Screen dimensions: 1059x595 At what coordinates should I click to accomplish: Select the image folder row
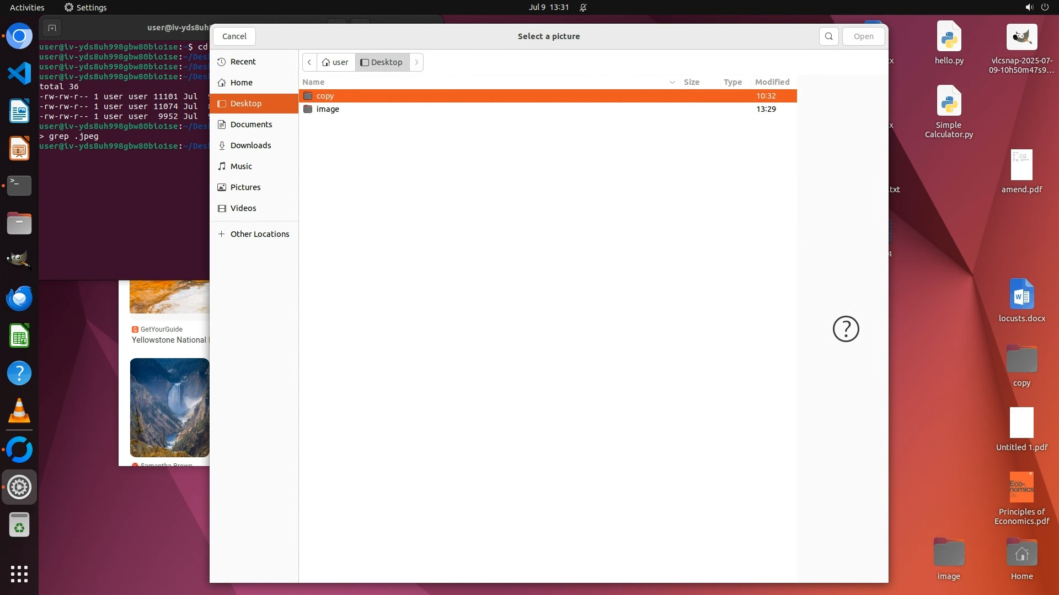(x=328, y=109)
